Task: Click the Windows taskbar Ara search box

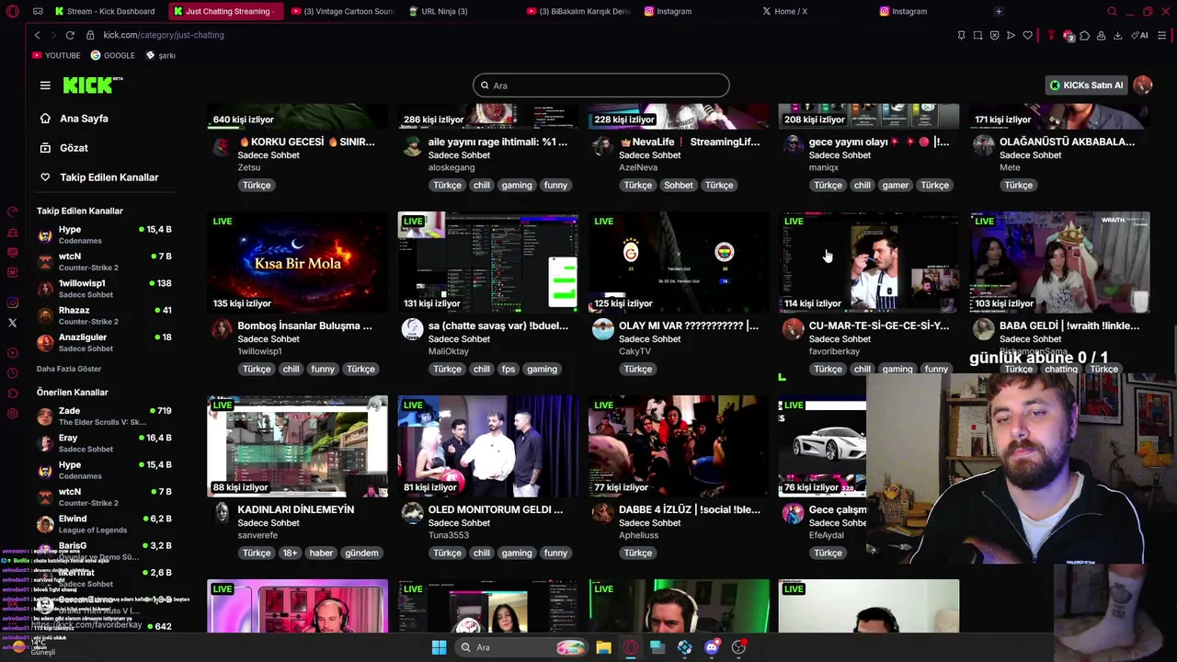Action: (x=521, y=647)
